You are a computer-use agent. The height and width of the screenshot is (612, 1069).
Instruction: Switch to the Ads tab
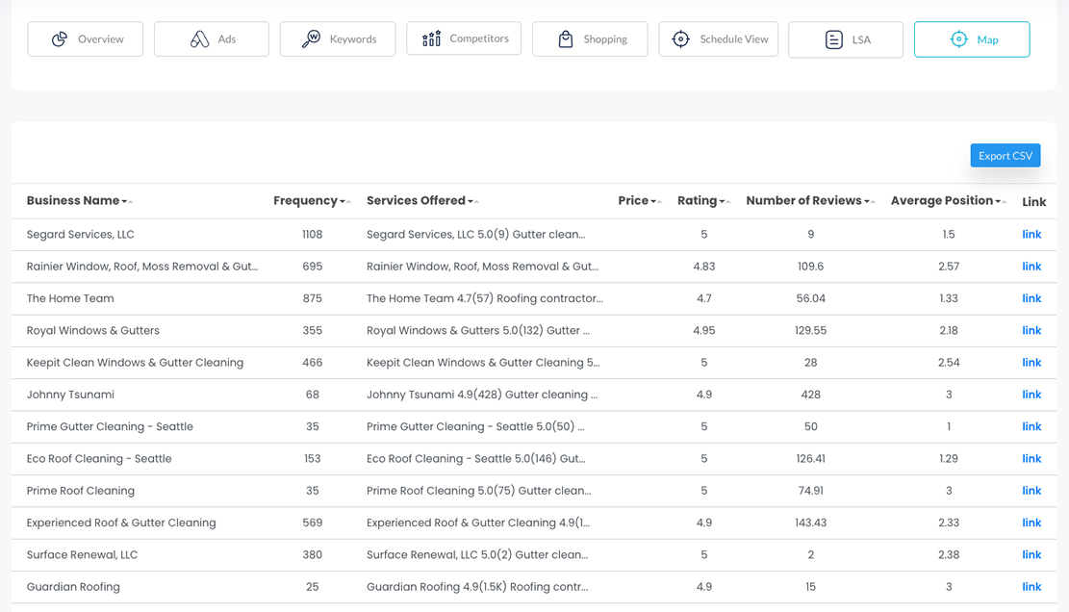click(212, 38)
